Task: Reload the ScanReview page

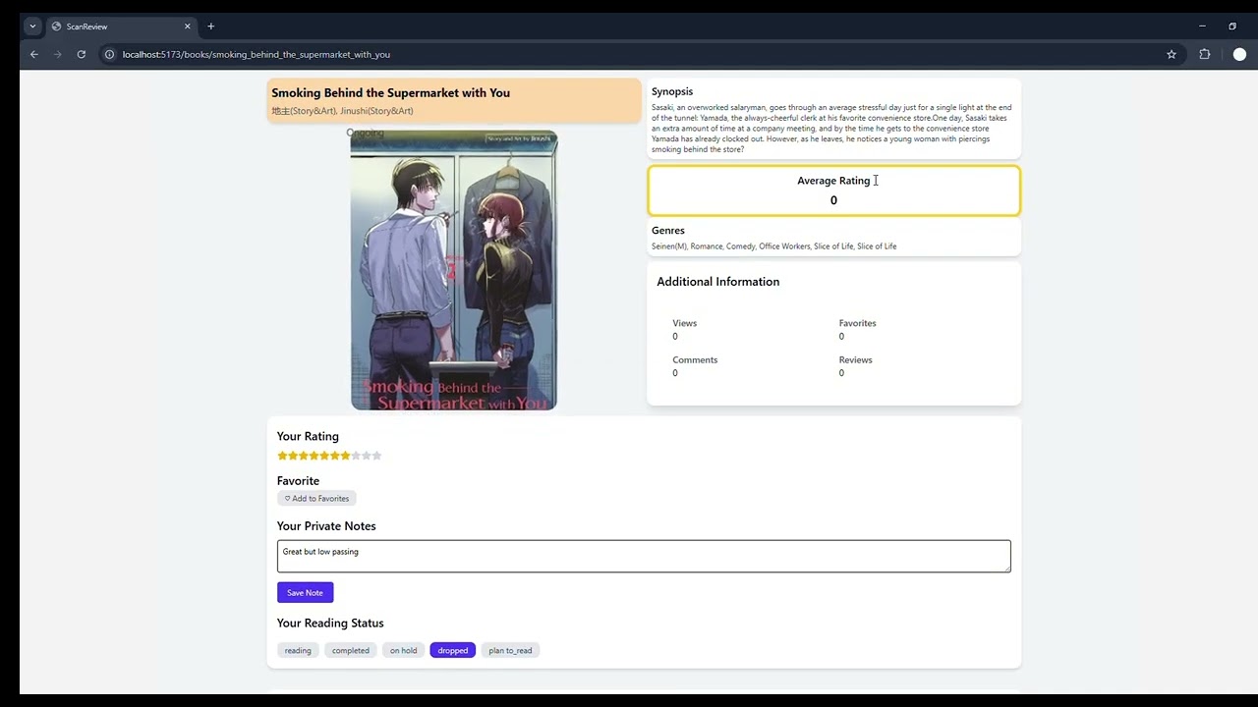Action: click(81, 54)
